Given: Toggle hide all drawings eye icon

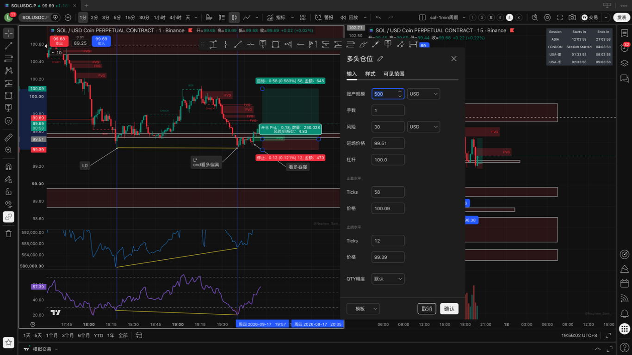Looking at the screenshot, I should click(x=8, y=204).
